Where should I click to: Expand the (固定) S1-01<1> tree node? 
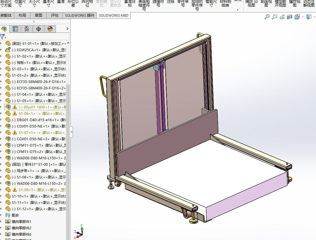pos(1,43)
